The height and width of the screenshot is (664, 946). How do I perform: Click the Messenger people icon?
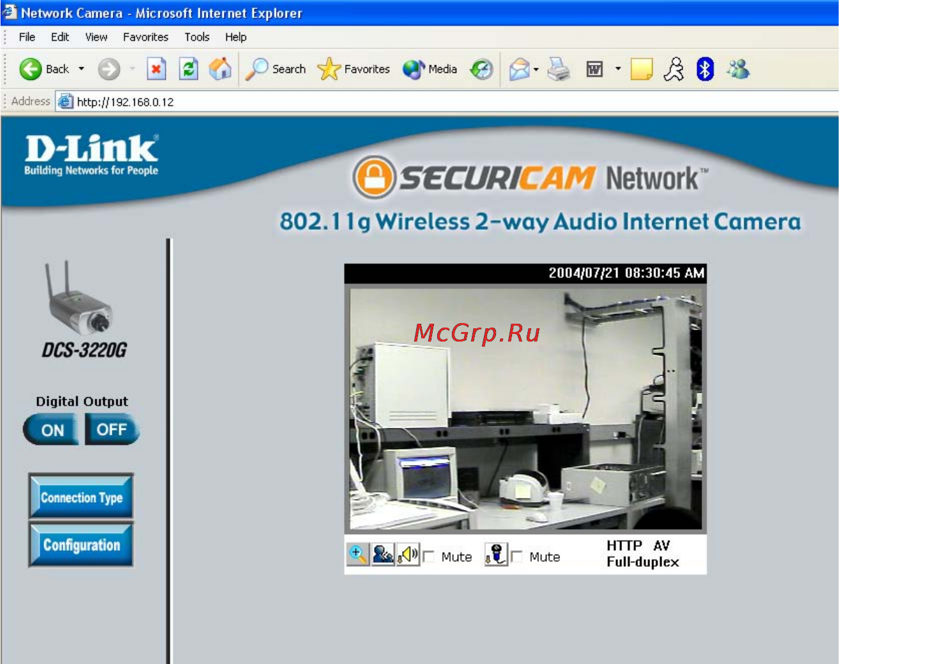point(738,69)
